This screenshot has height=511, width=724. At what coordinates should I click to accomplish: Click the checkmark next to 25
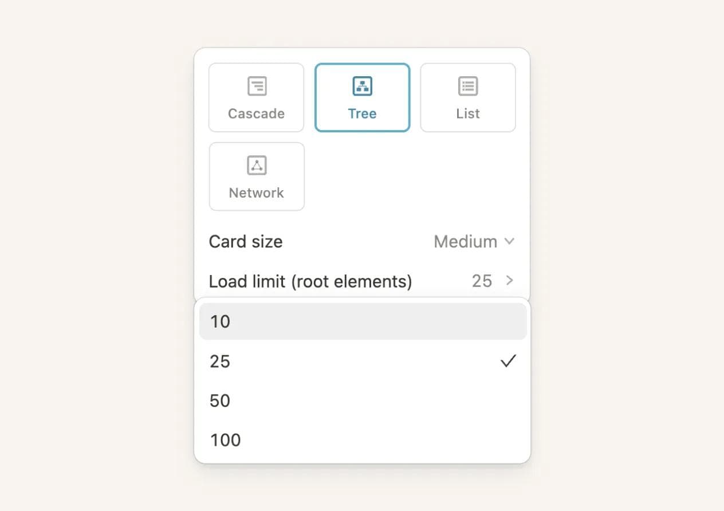click(x=508, y=361)
